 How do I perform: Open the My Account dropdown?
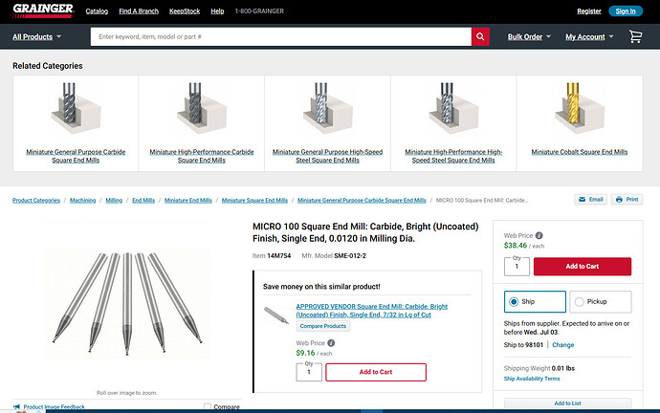(x=589, y=36)
